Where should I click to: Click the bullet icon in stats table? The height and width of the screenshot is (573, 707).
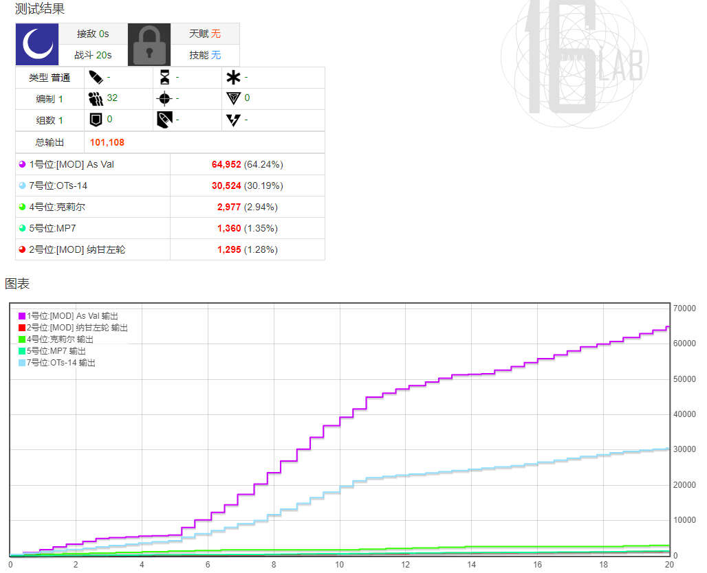[96, 77]
